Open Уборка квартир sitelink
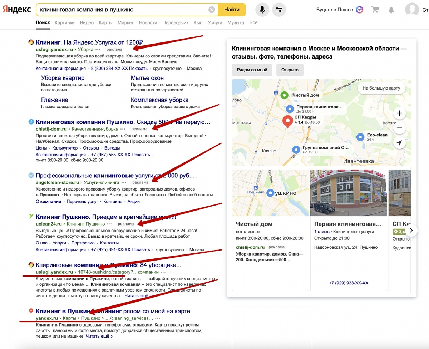Screen dimensions: 429x349 click(x=63, y=78)
